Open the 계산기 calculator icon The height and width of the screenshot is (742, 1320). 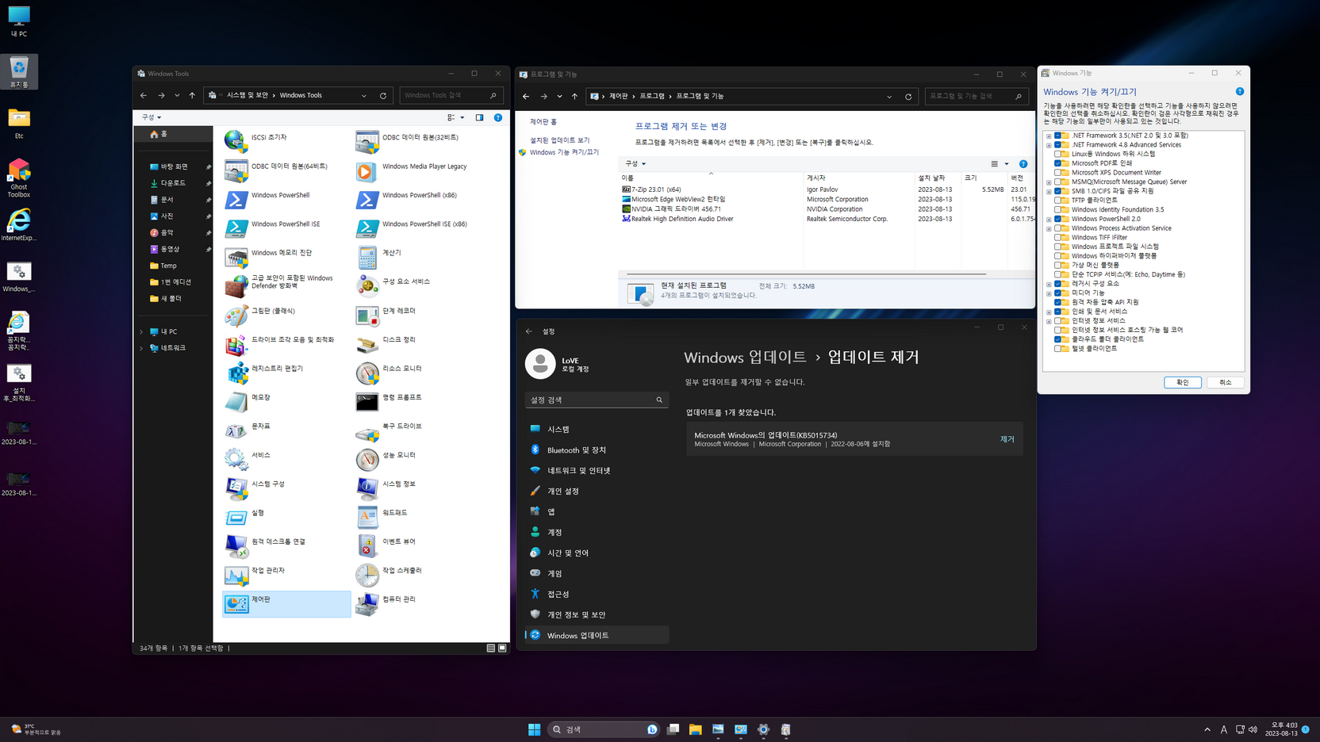pyautogui.click(x=366, y=256)
